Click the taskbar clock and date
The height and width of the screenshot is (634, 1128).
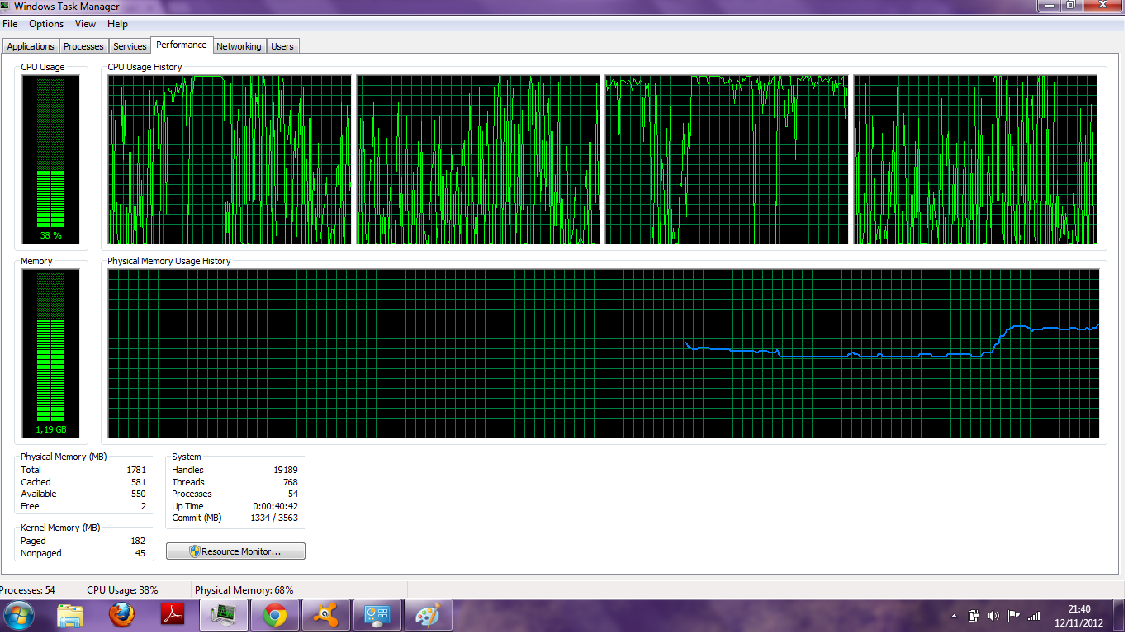(1078, 616)
